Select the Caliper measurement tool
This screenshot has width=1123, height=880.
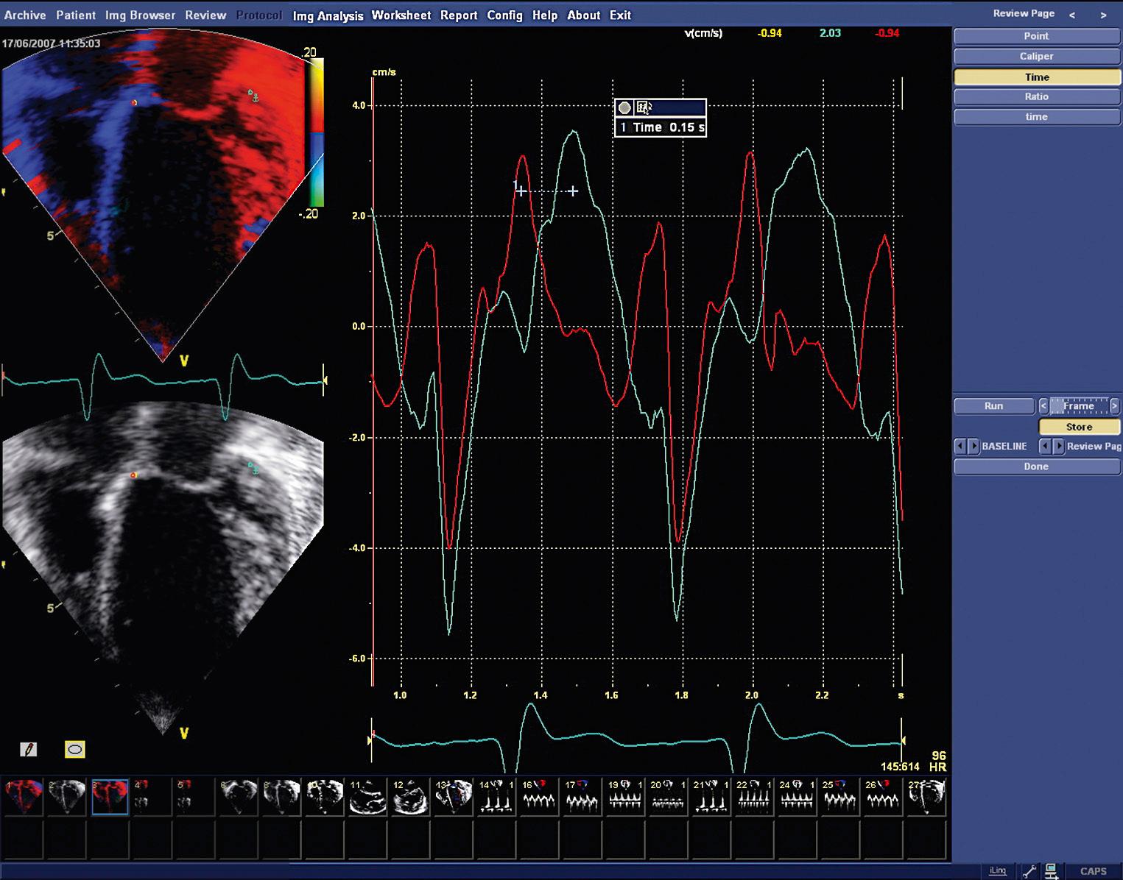(1036, 57)
